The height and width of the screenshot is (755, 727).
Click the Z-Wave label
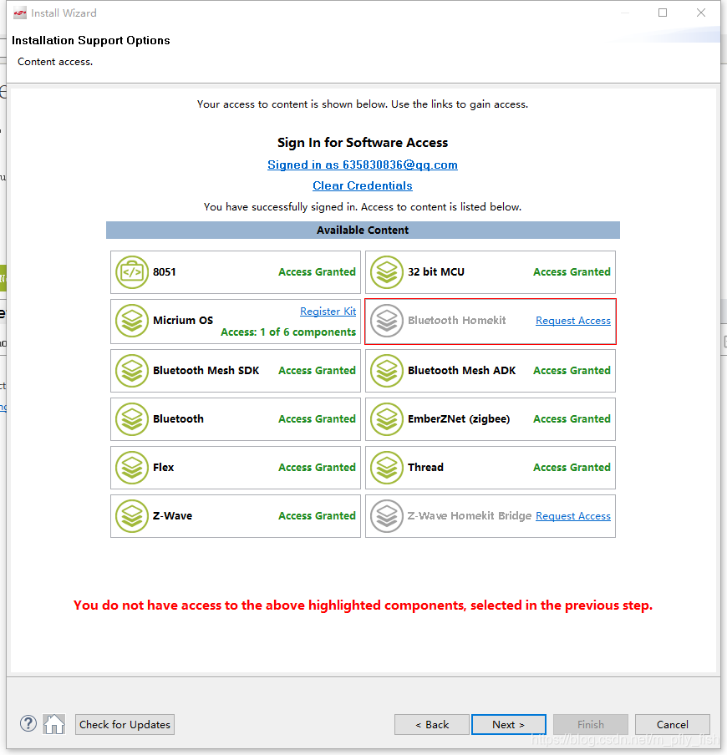(x=172, y=516)
